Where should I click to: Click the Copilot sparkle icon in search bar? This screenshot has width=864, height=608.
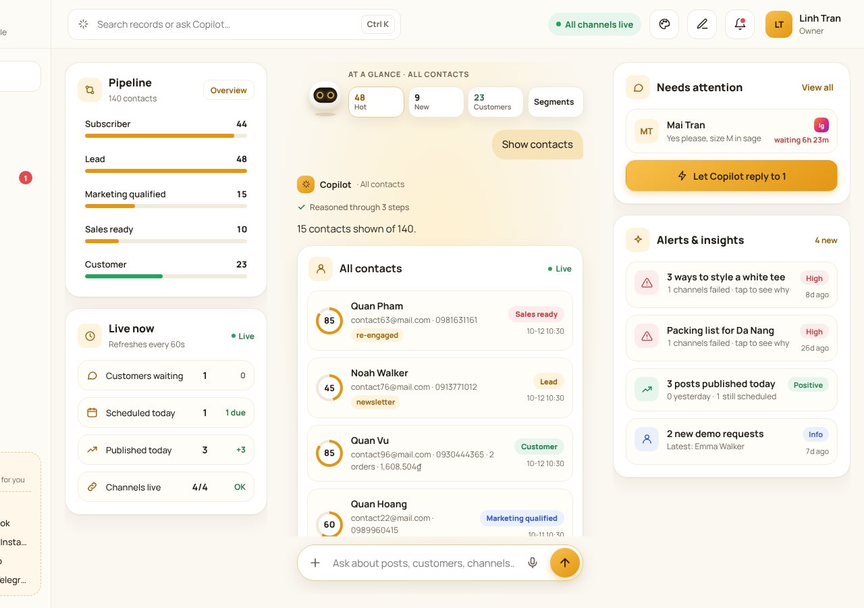84,24
